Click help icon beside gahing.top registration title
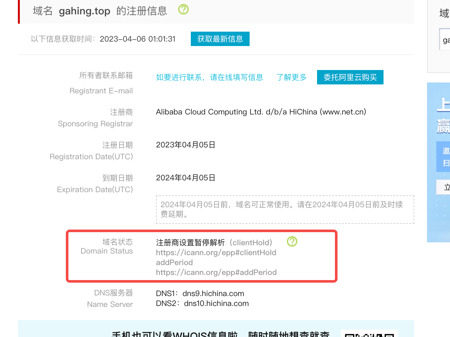450x337 pixels. pyautogui.click(x=183, y=10)
